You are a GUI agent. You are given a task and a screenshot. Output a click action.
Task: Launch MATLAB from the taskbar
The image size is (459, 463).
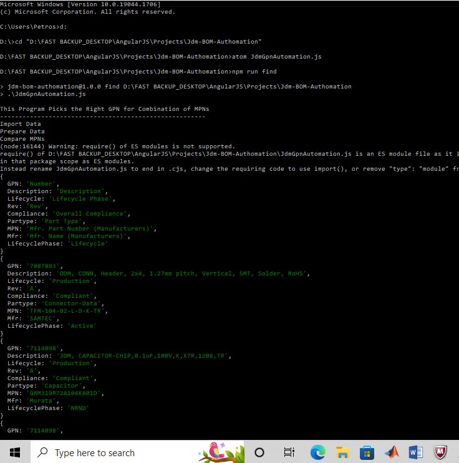click(x=392, y=452)
